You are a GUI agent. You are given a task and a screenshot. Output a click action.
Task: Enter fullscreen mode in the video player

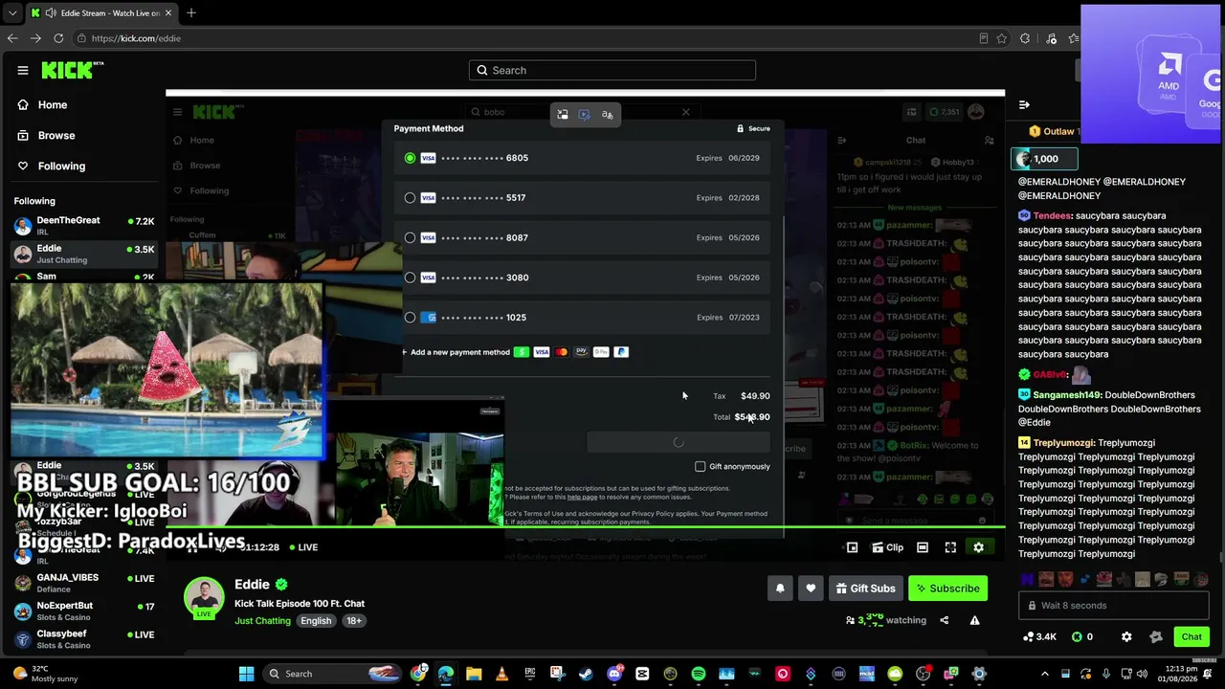[950, 547]
